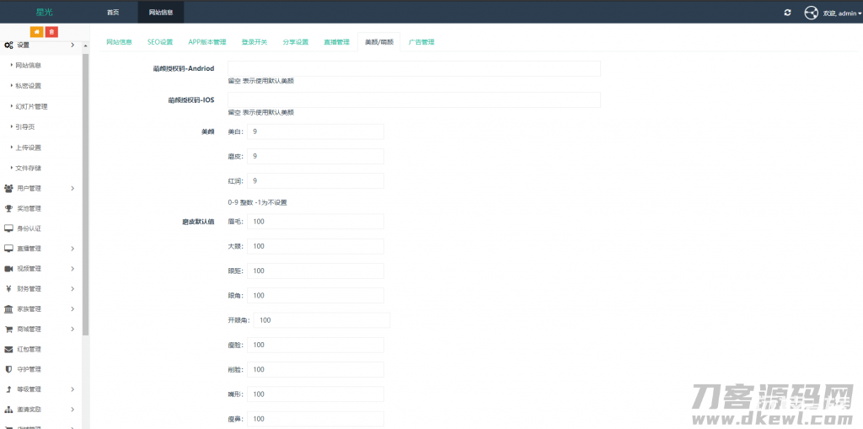Image resolution: width=863 pixels, height=429 pixels.
Task: Click the orange home icon button
Action: click(37, 32)
